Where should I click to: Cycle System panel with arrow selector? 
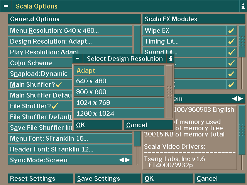pos(238,99)
